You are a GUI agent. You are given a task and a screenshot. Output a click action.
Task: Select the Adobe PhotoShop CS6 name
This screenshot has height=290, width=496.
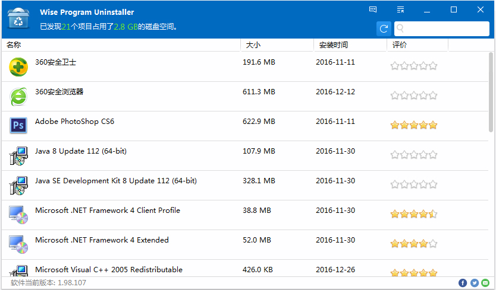pyautogui.click(x=75, y=122)
